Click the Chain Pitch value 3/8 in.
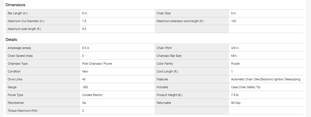The image size is (311, 117). click(235, 48)
